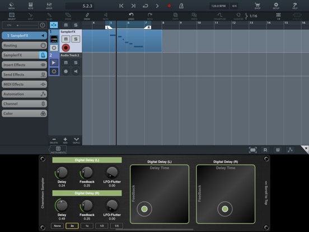
Task: Click the Digital Delay (R) Delay knob
Action: (62, 205)
